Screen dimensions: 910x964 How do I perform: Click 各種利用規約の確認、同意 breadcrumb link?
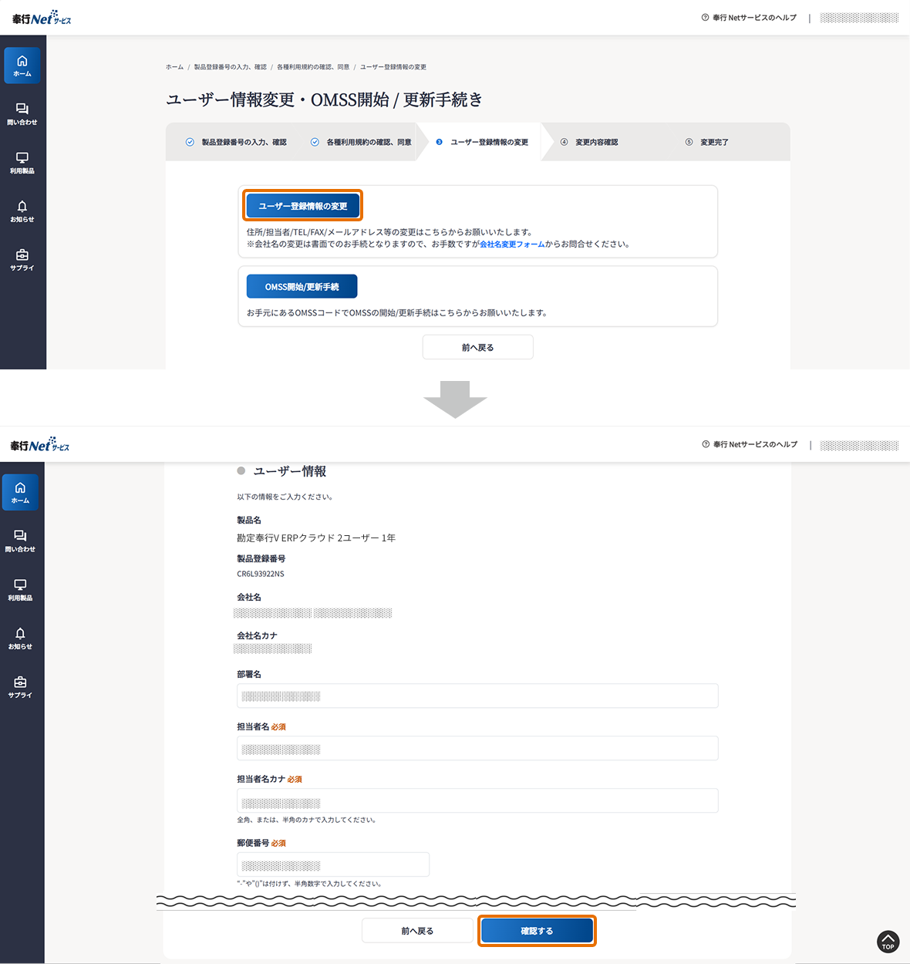point(312,67)
